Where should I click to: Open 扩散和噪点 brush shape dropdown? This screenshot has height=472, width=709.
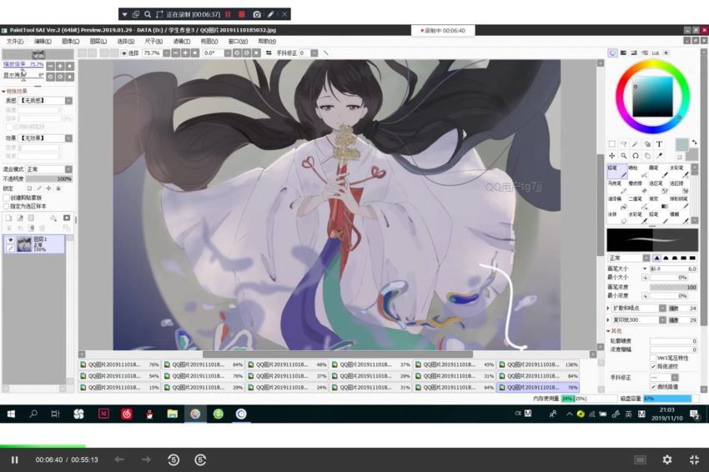pos(662,309)
